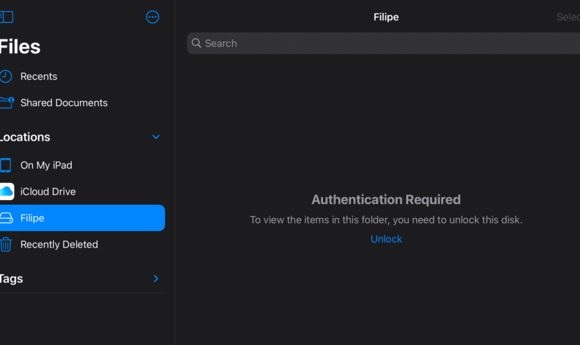The width and height of the screenshot is (580, 345).
Task: Select the iCloud Drive location label
Action: (x=48, y=192)
